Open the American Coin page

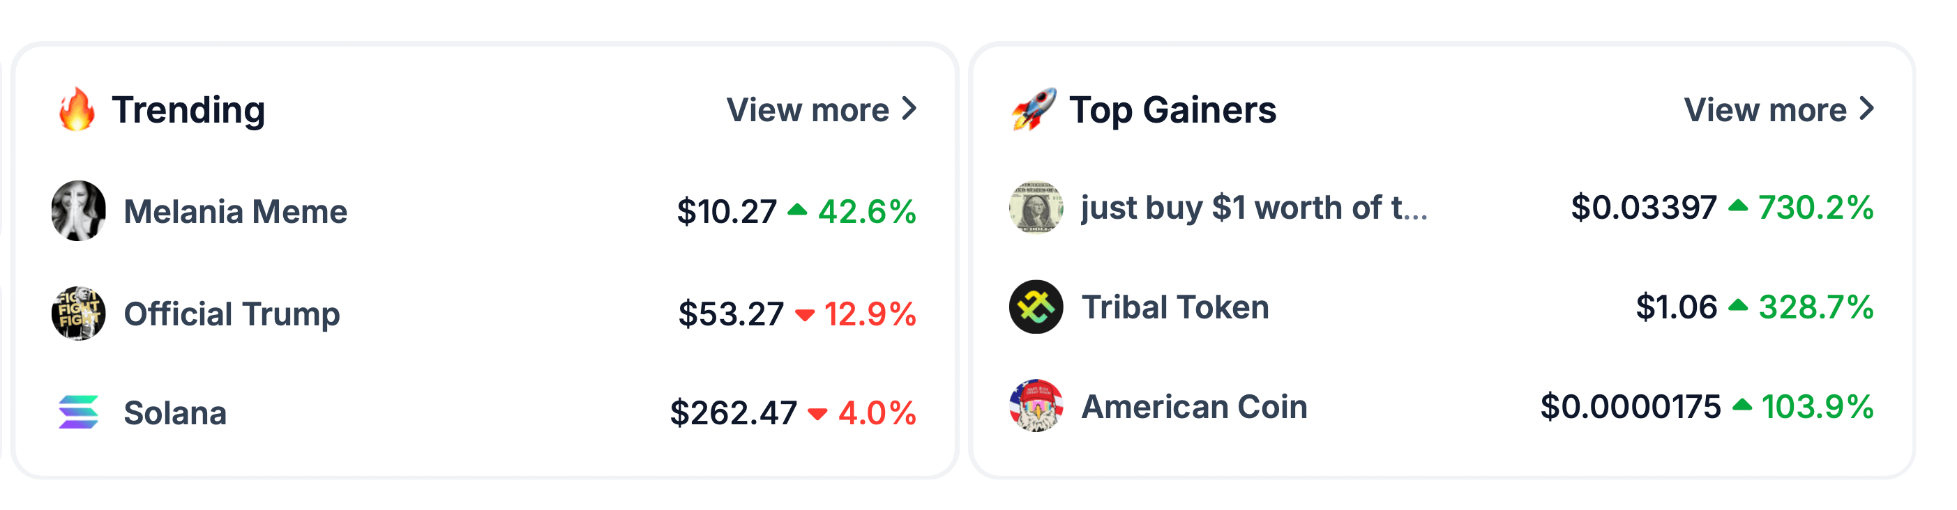point(1194,407)
